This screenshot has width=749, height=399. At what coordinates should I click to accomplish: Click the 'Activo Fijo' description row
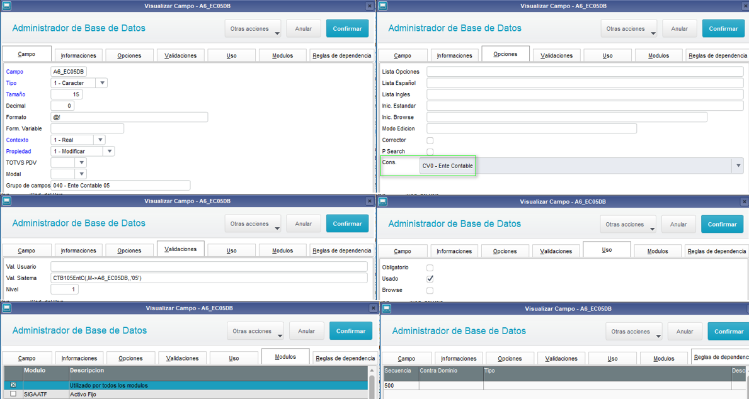point(219,394)
